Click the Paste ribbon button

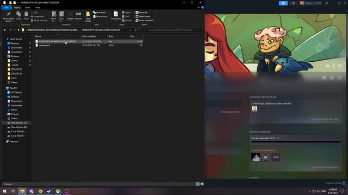tap(26, 16)
